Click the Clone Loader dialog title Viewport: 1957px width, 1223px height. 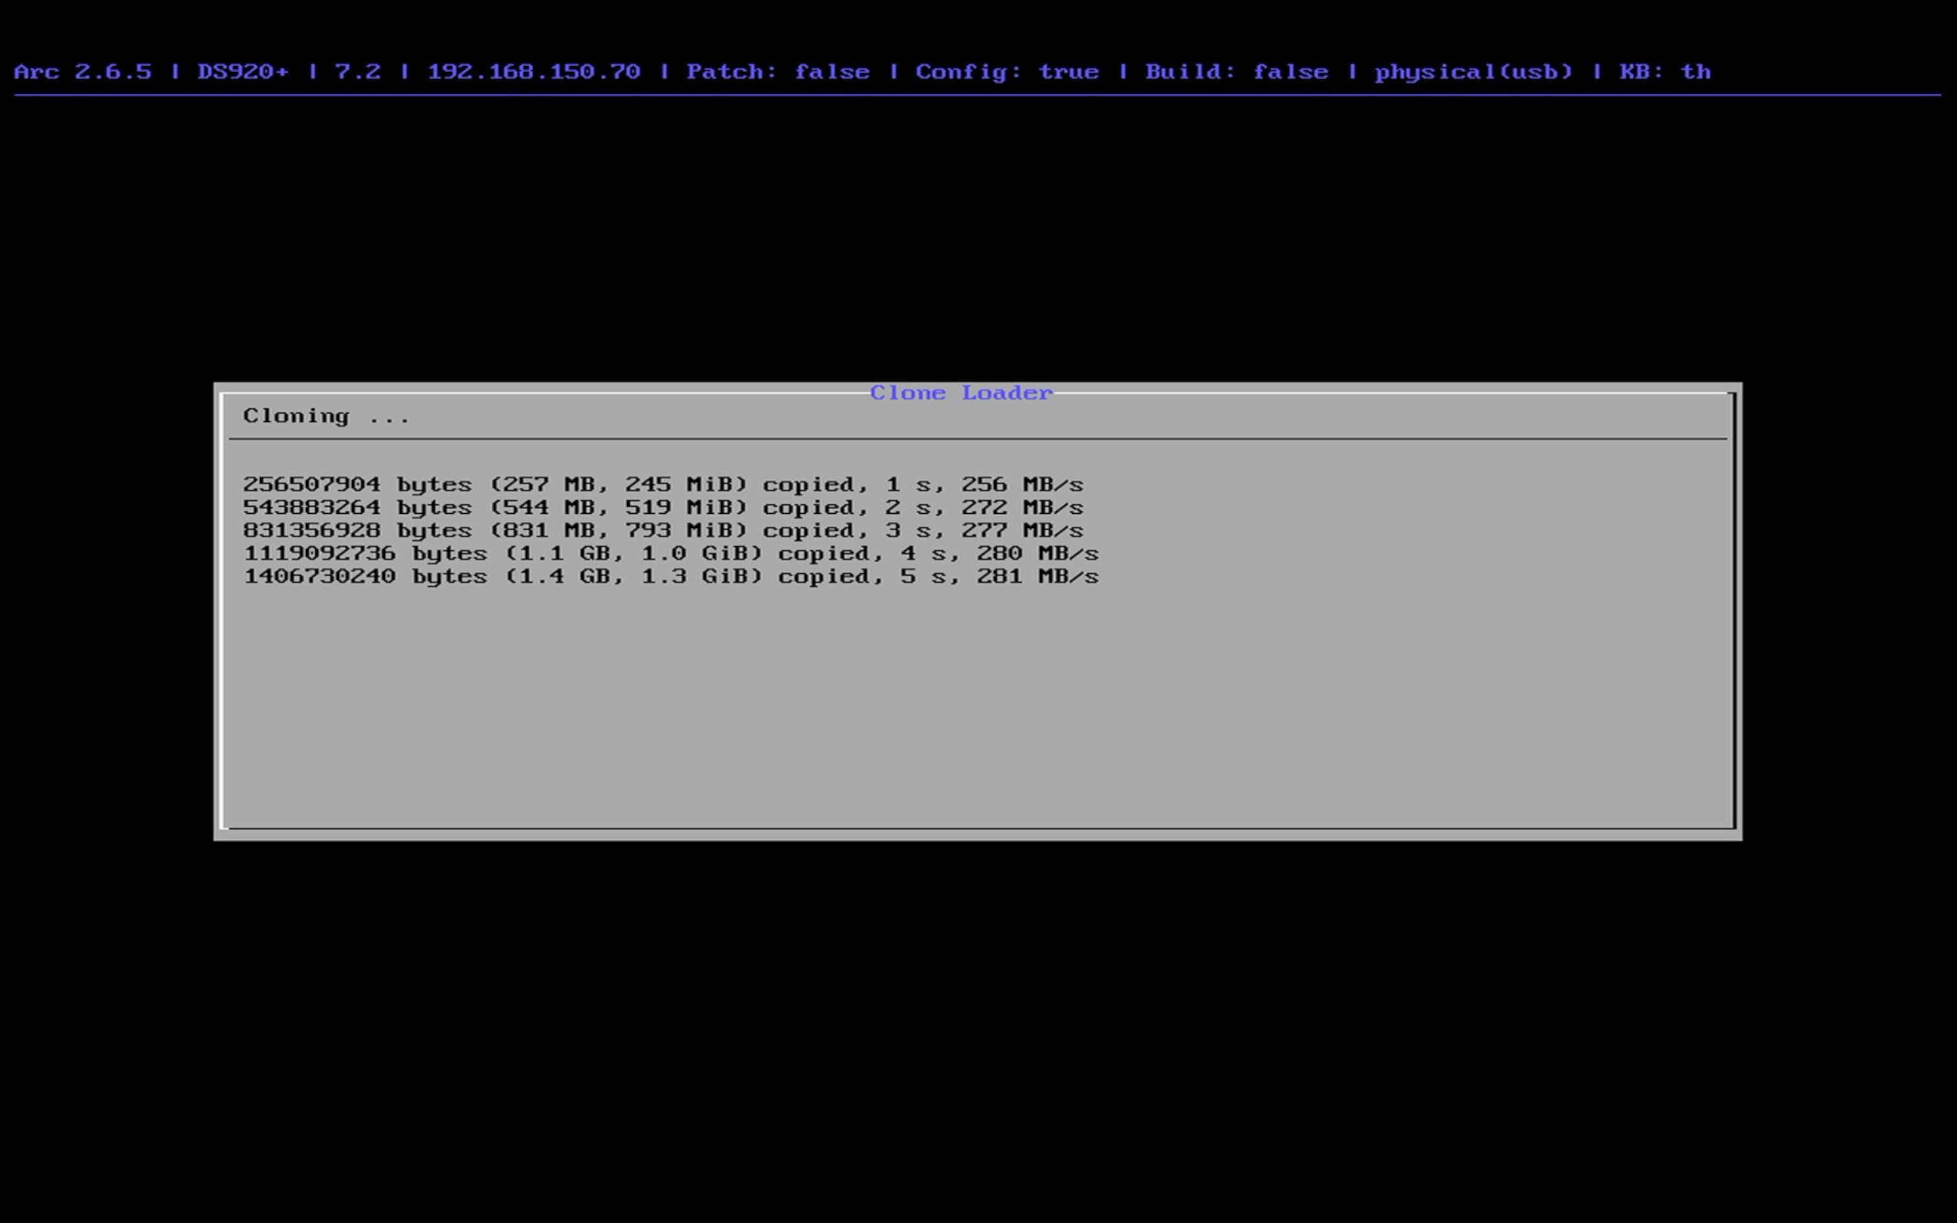click(x=962, y=393)
